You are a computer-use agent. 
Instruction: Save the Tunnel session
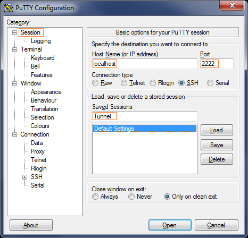217,145
